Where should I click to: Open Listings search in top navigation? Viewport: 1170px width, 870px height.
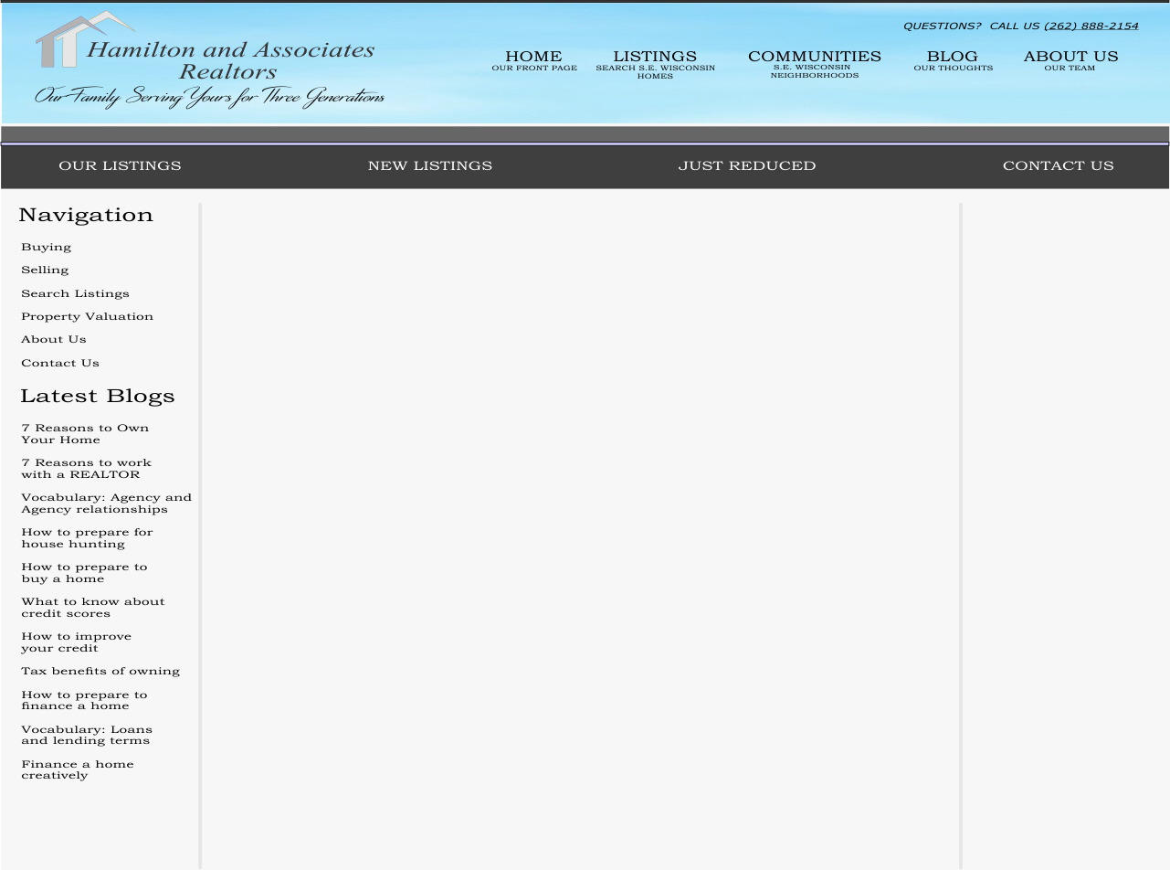coord(655,62)
